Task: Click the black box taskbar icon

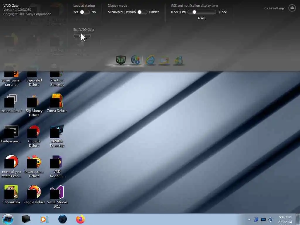Action: [x=26, y=219]
